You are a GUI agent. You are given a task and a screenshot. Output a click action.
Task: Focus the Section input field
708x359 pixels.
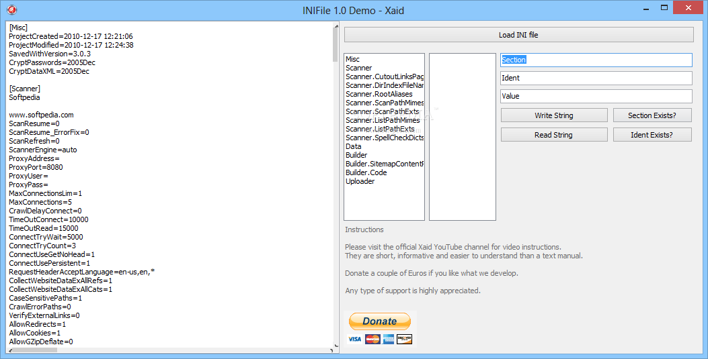tap(596, 60)
